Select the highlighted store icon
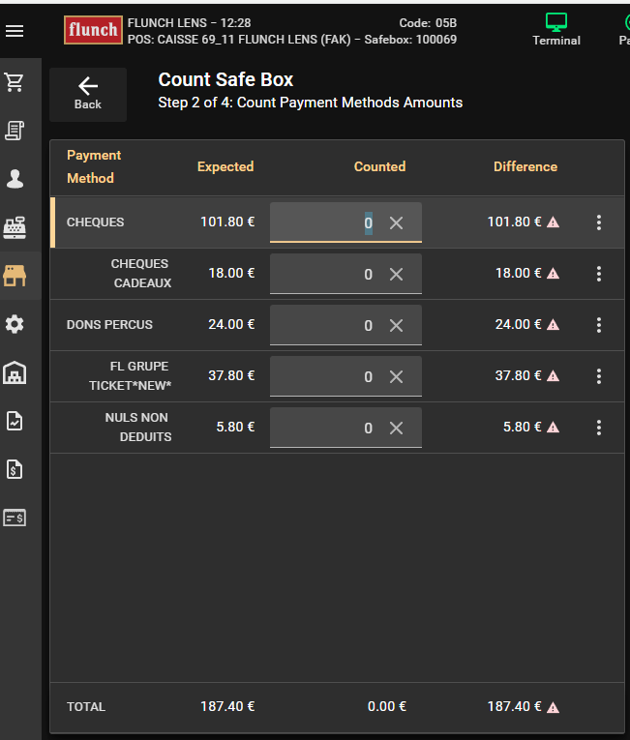This screenshot has height=740, width=630. click(x=15, y=276)
